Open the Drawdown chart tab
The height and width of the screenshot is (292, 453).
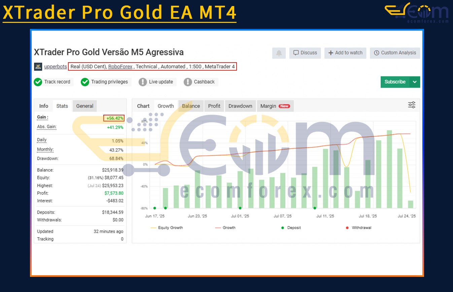240,106
